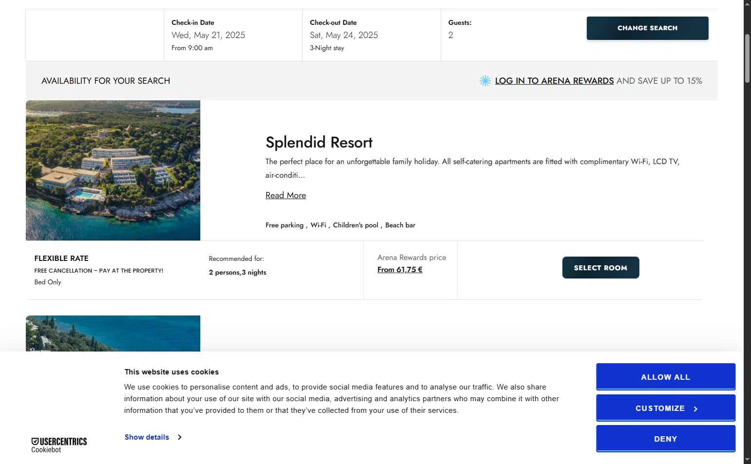Viewport: 751px width, 464px height.
Task: Click the scrollbar down arrow
Action: (747, 460)
